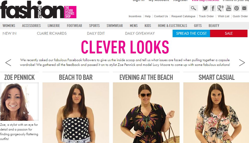Screen dimensions: 249x143
Task: Open the Request Catalogue link
Action: [x=183, y=16]
